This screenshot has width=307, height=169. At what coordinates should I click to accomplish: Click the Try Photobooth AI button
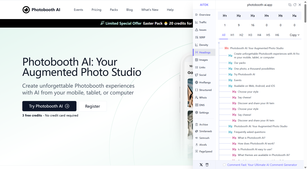(49, 106)
